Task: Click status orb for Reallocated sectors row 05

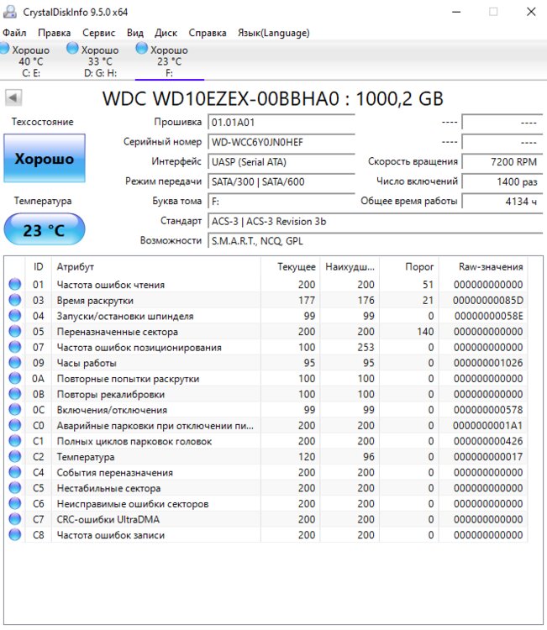Action: 14,332
